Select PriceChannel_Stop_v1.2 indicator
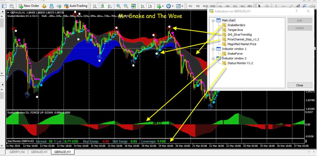The width and height of the screenshot is (317, 156). tap(243, 39)
